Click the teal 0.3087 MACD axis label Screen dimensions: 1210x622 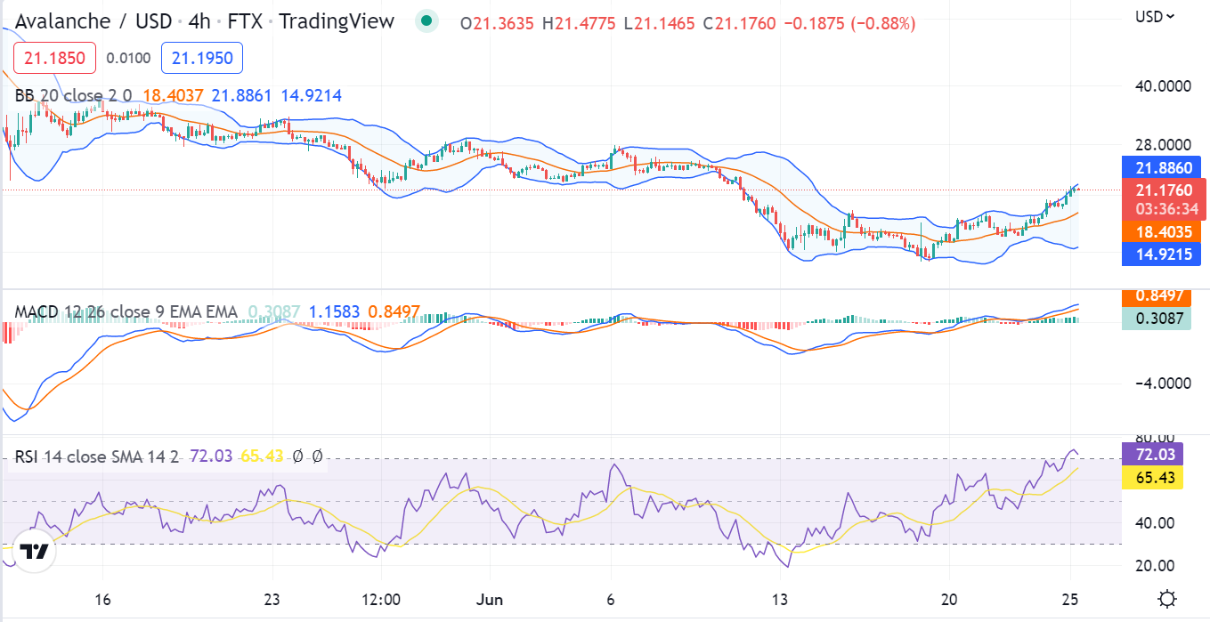point(1156,318)
